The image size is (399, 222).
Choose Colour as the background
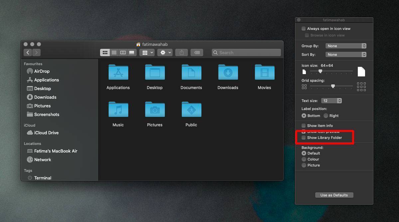304,159
